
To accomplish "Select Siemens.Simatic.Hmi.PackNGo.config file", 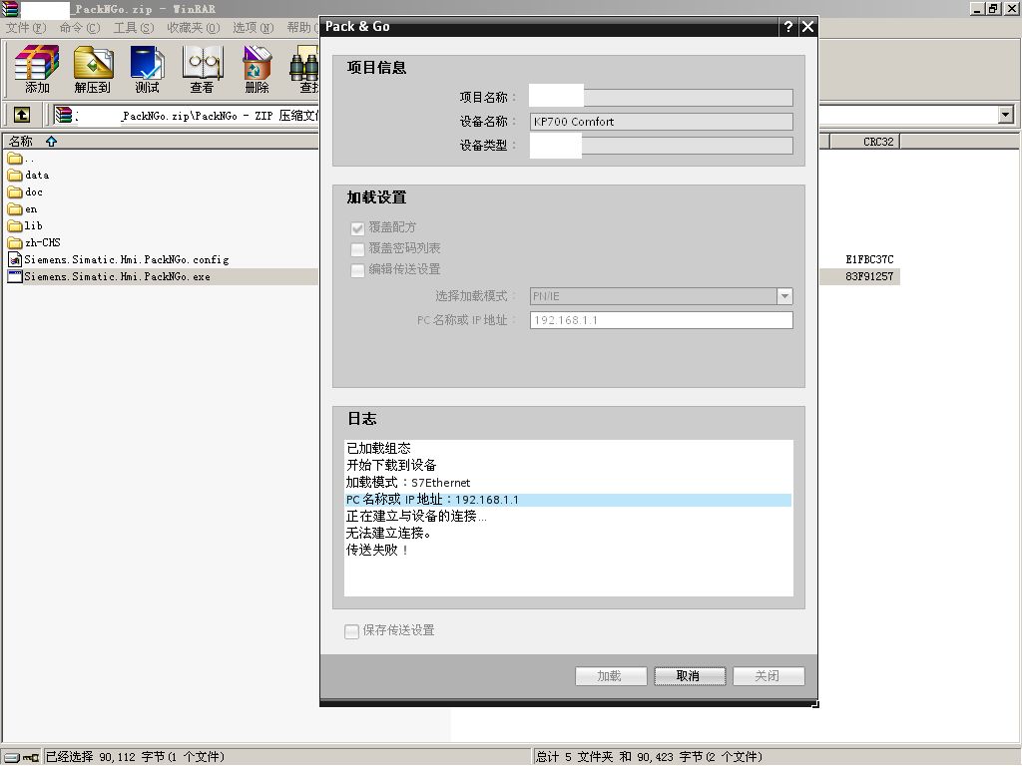I will tap(118, 260).
